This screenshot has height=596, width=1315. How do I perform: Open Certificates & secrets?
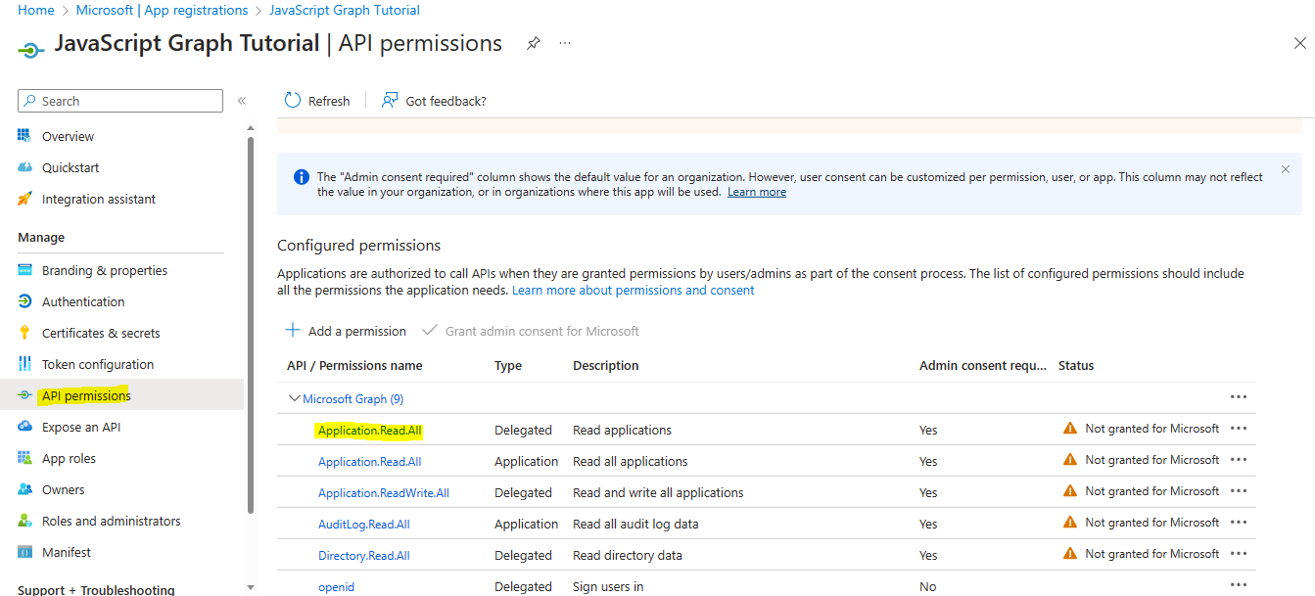(101, 333)
